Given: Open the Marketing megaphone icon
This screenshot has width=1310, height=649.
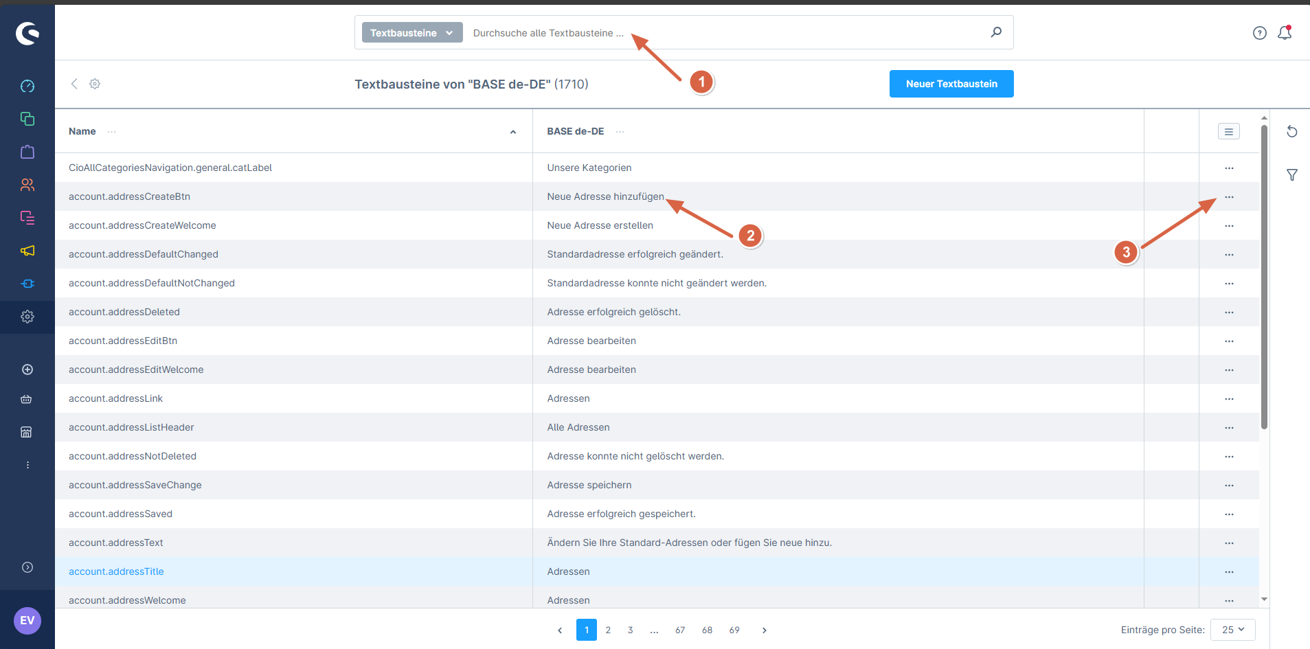Looking at the screenshot, I should click(x=27, y=251).
